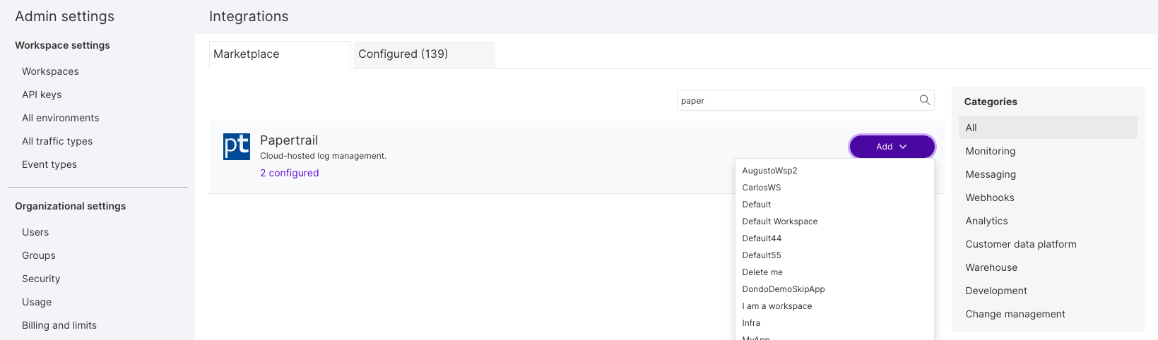Open the 2 configured link
This screenshot has width=1158, height=340.
289,173
